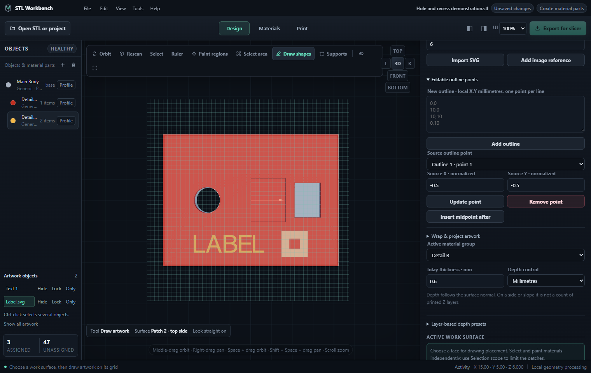Open the Source outline point dropdown
Viewport: 591px width, 373px height.
point(505,164)
